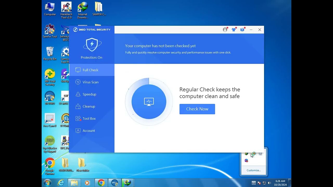
Task: Open the skin/theme shirt icon
Action: [x=234, y=30]
